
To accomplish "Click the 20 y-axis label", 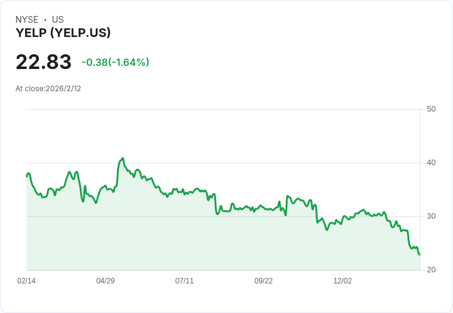I will (431, 270).
